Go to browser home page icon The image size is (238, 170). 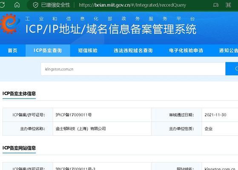[x=17, y=5]
